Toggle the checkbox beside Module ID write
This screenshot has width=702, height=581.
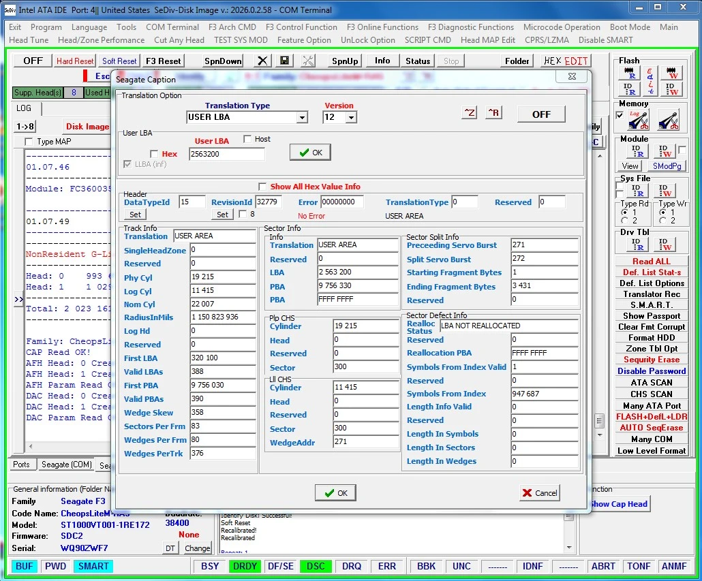click(x=682, y=150)
